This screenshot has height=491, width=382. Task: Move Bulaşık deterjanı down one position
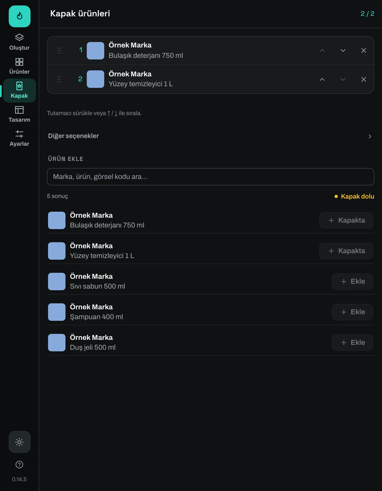click(343, 50)
